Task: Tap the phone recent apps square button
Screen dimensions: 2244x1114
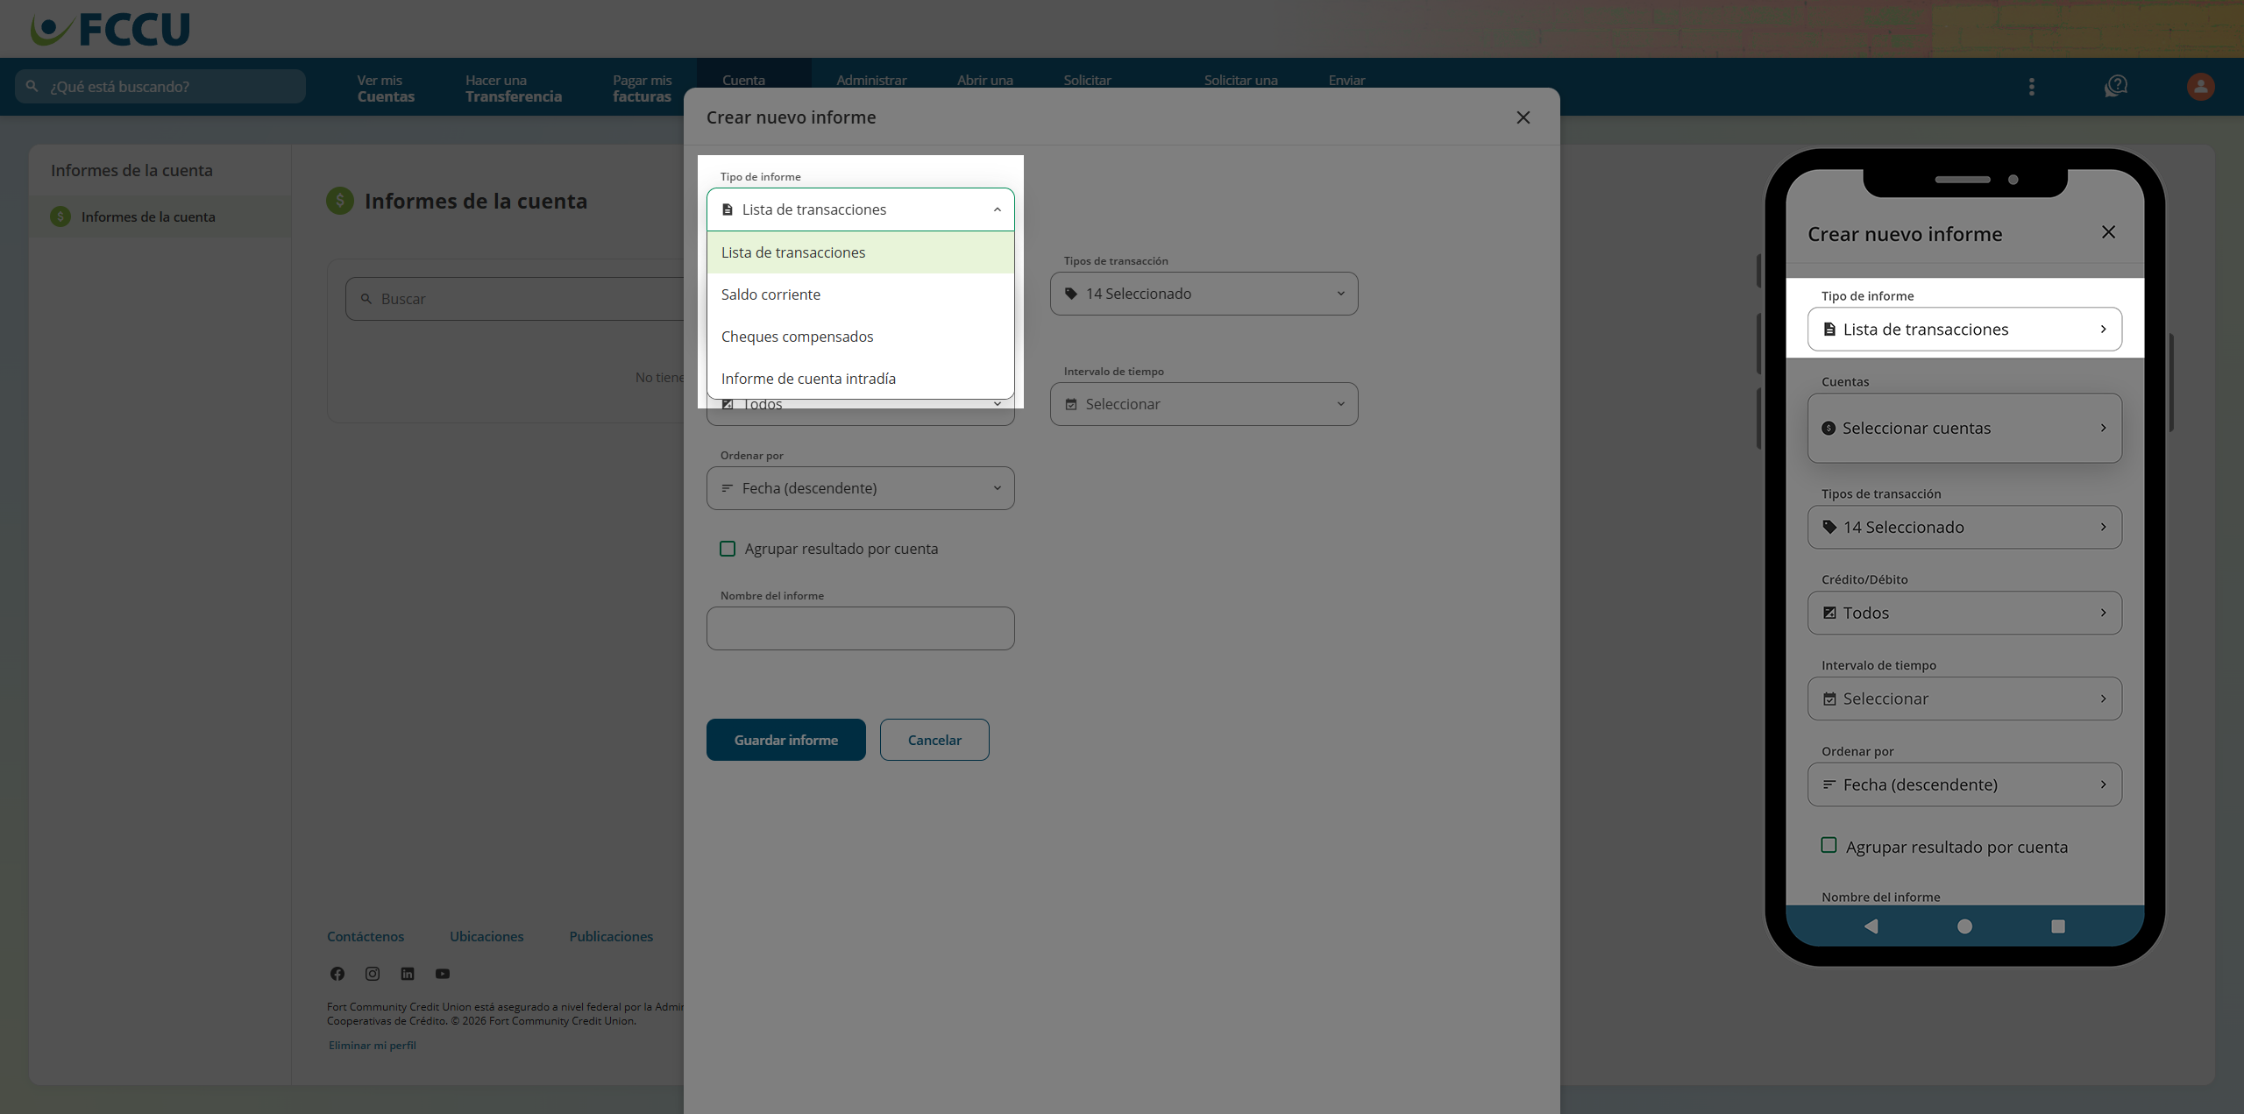Action: coord(2058,926)
